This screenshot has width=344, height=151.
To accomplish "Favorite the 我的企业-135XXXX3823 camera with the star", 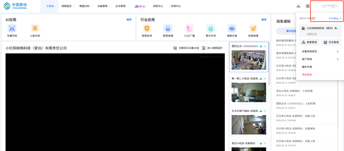I will pyautogui.click(x=265, y=46).
